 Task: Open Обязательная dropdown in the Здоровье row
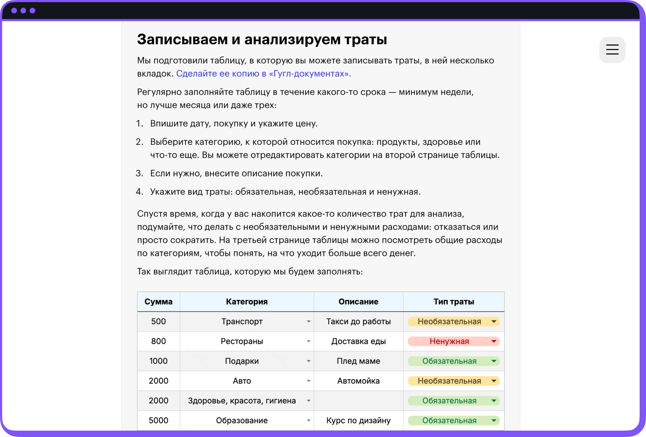point(453,400)
